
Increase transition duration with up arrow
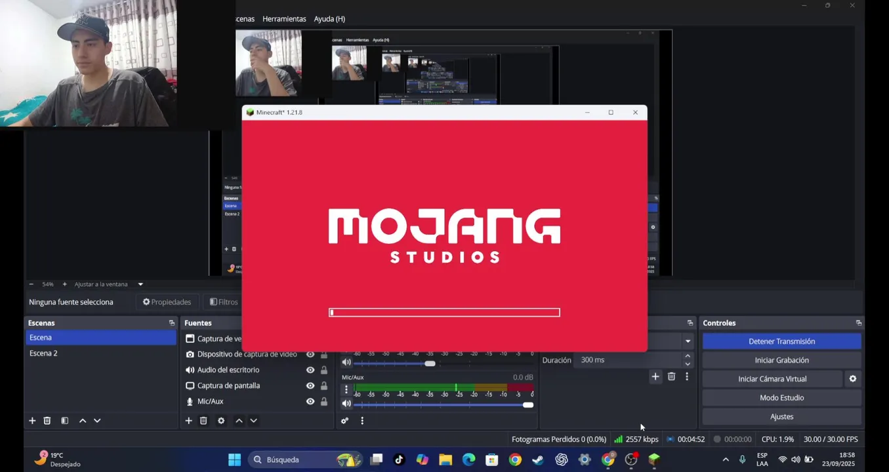pyautogui.click(x=688, y=356)
